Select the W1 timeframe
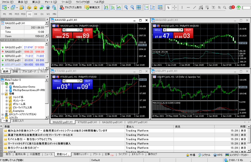Image resolution: width=251 pixels, height=162 pixels. [48, 14]
